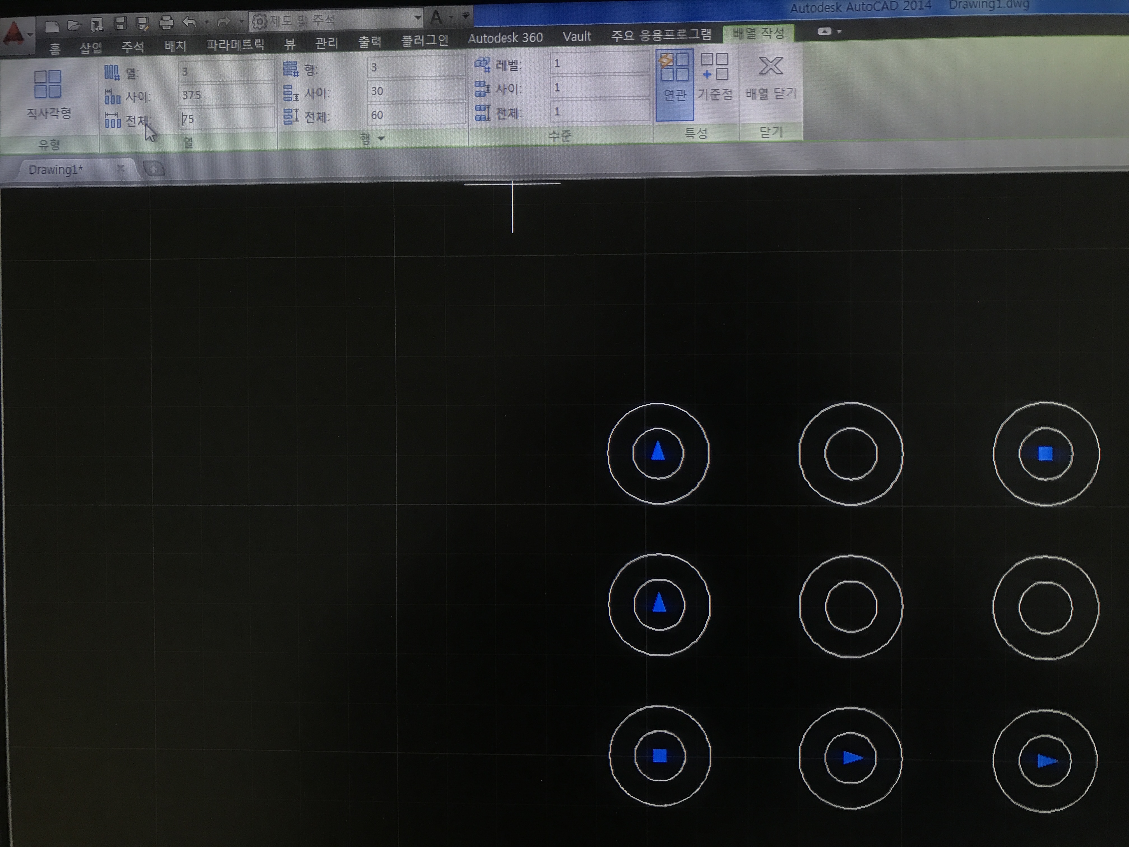Click the new drawing tab plus icon
Screen dimensions: 1129x847
154,169
